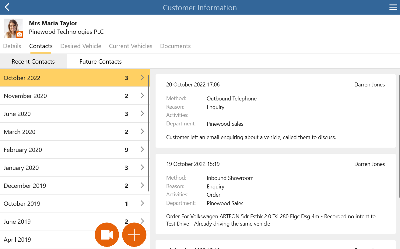
Task: Open the hamburger menu
Action: point(393,7)
